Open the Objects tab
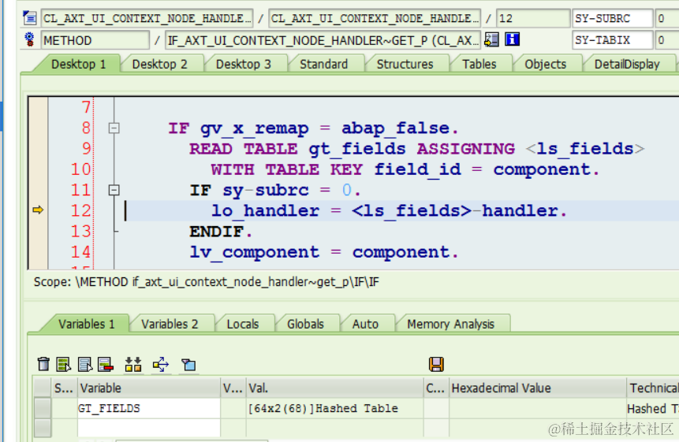Viewport: 679px width, 442px height. pos(545,64)
